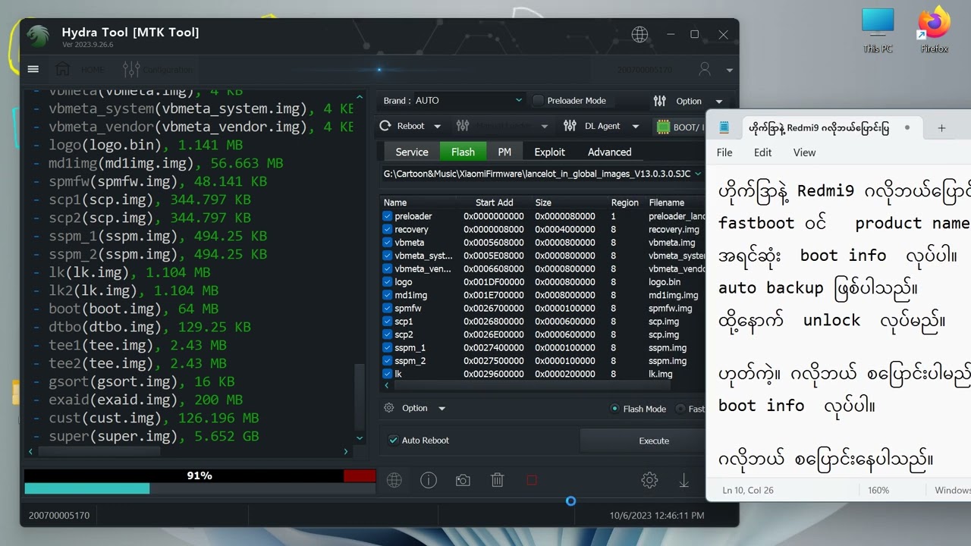Switch to the Exploit tab

[x=550, y=152]
